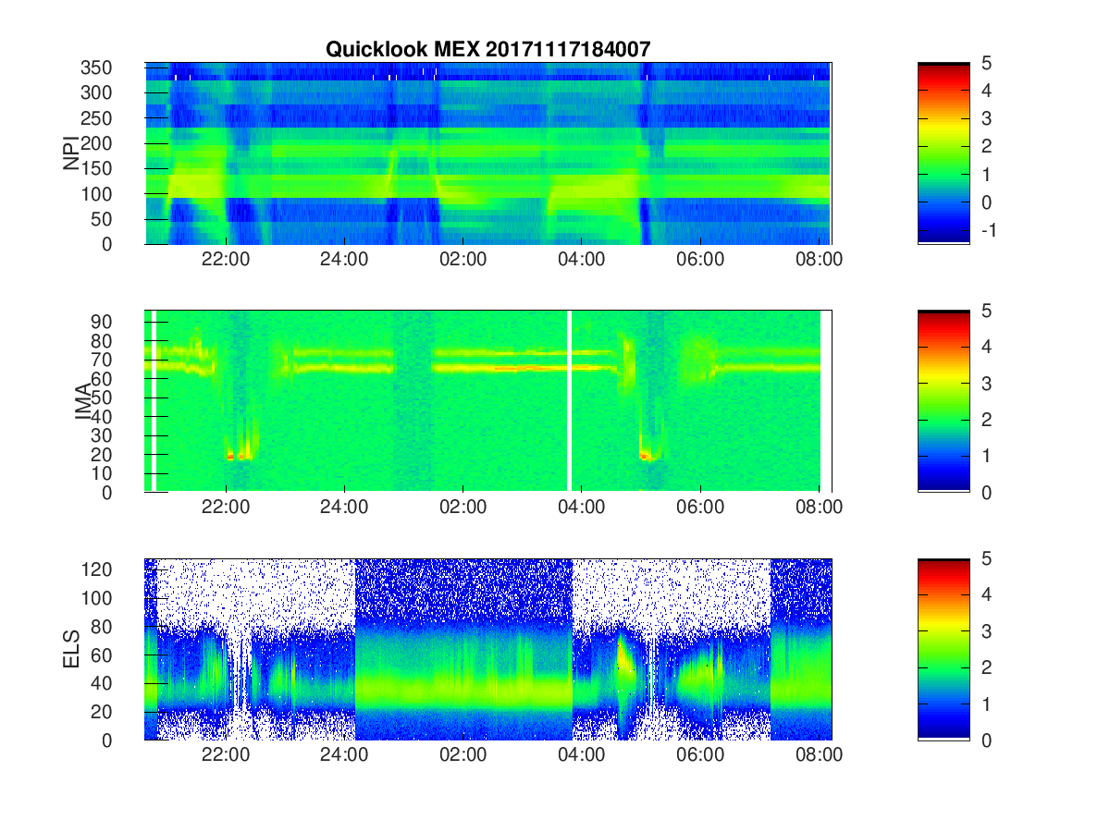
Task: Click the 24:00 time label below IMA plot
Action: pyautogui.click(x=344, y=508)
